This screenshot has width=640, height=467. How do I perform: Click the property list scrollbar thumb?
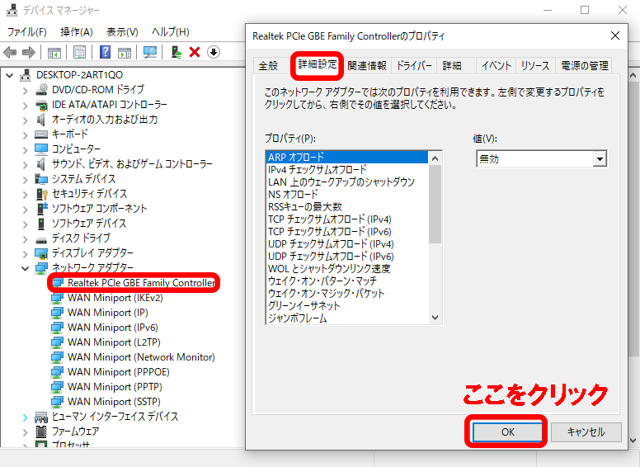click(x=435, y=204)
